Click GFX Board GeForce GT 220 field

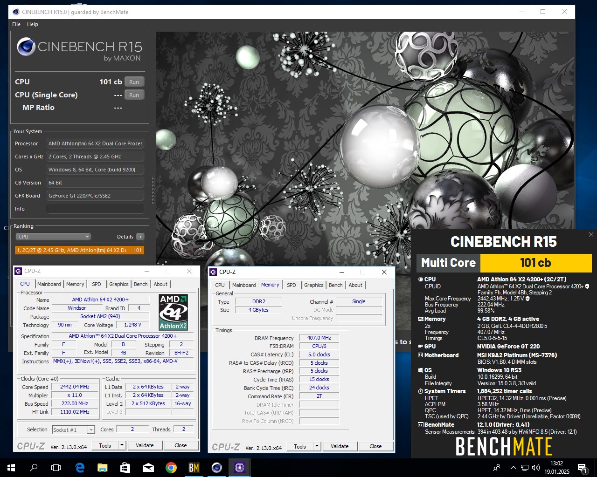pyautogui.click(x=95, y=196)
